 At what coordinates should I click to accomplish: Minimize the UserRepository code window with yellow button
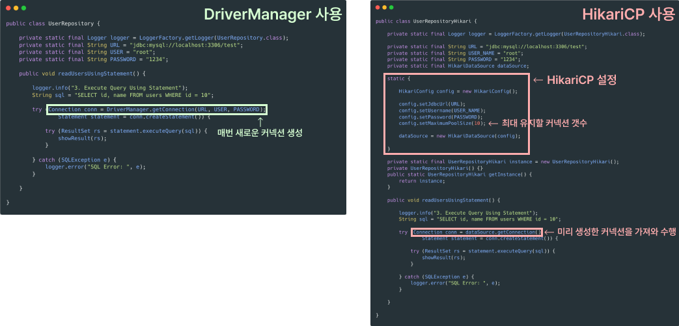click(16, 8)
